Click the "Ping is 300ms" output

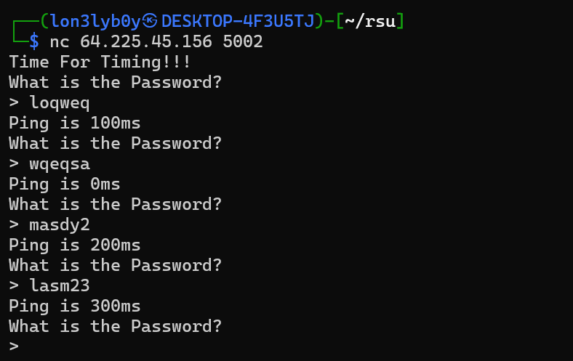point(75,306)
